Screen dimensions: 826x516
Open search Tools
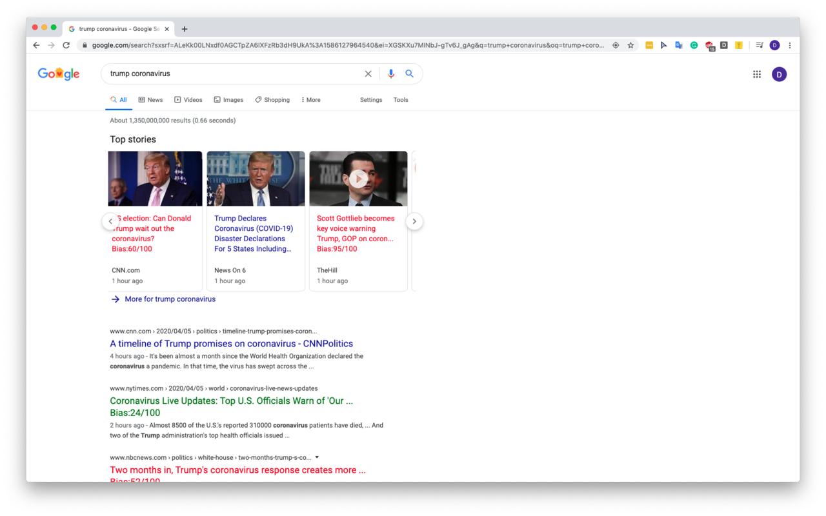coord(401,100)
